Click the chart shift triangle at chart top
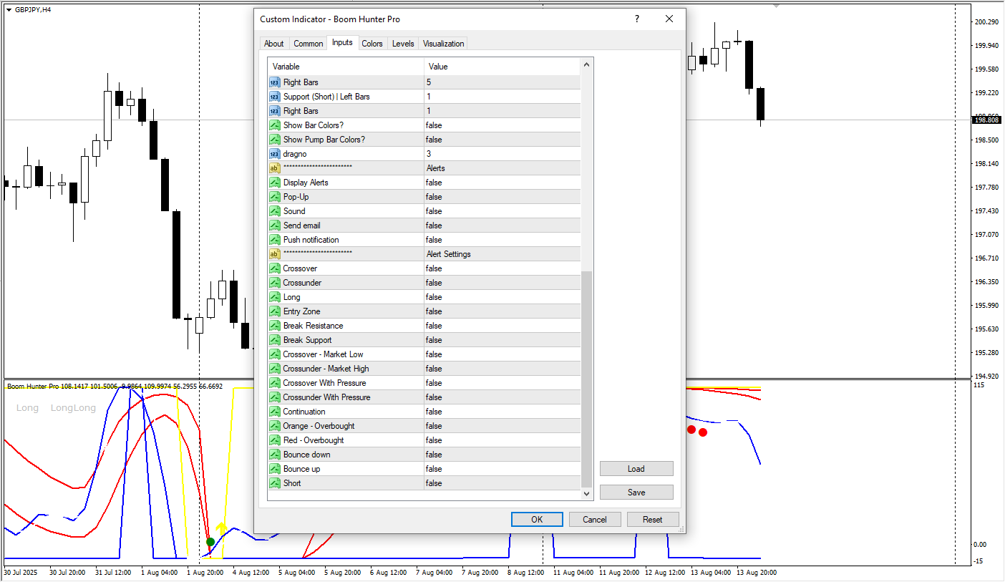This screenshot has width=1005, height=582. click(x=777, y=6)
